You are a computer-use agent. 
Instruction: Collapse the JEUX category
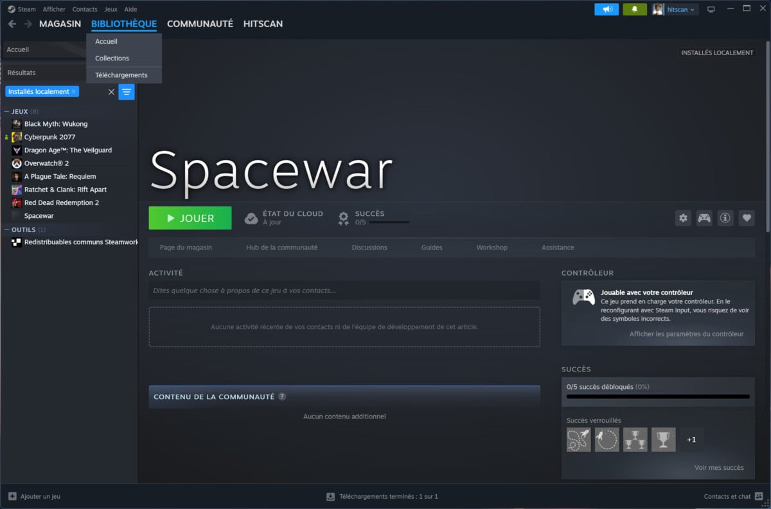[7, 112]
